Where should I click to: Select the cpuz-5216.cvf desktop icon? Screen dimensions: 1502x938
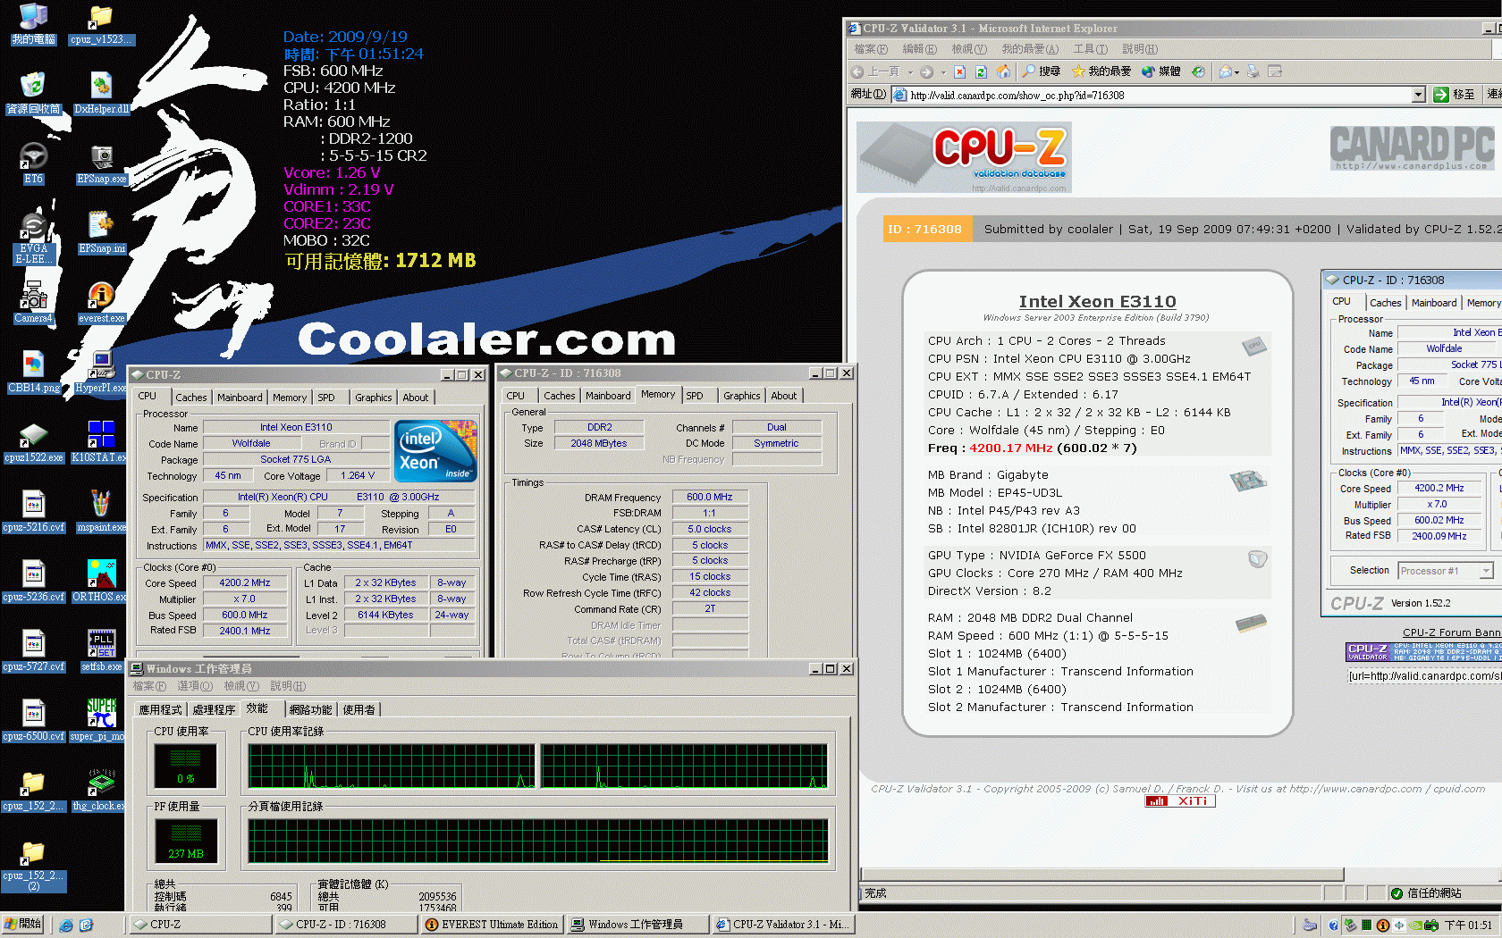coord(34,512)
